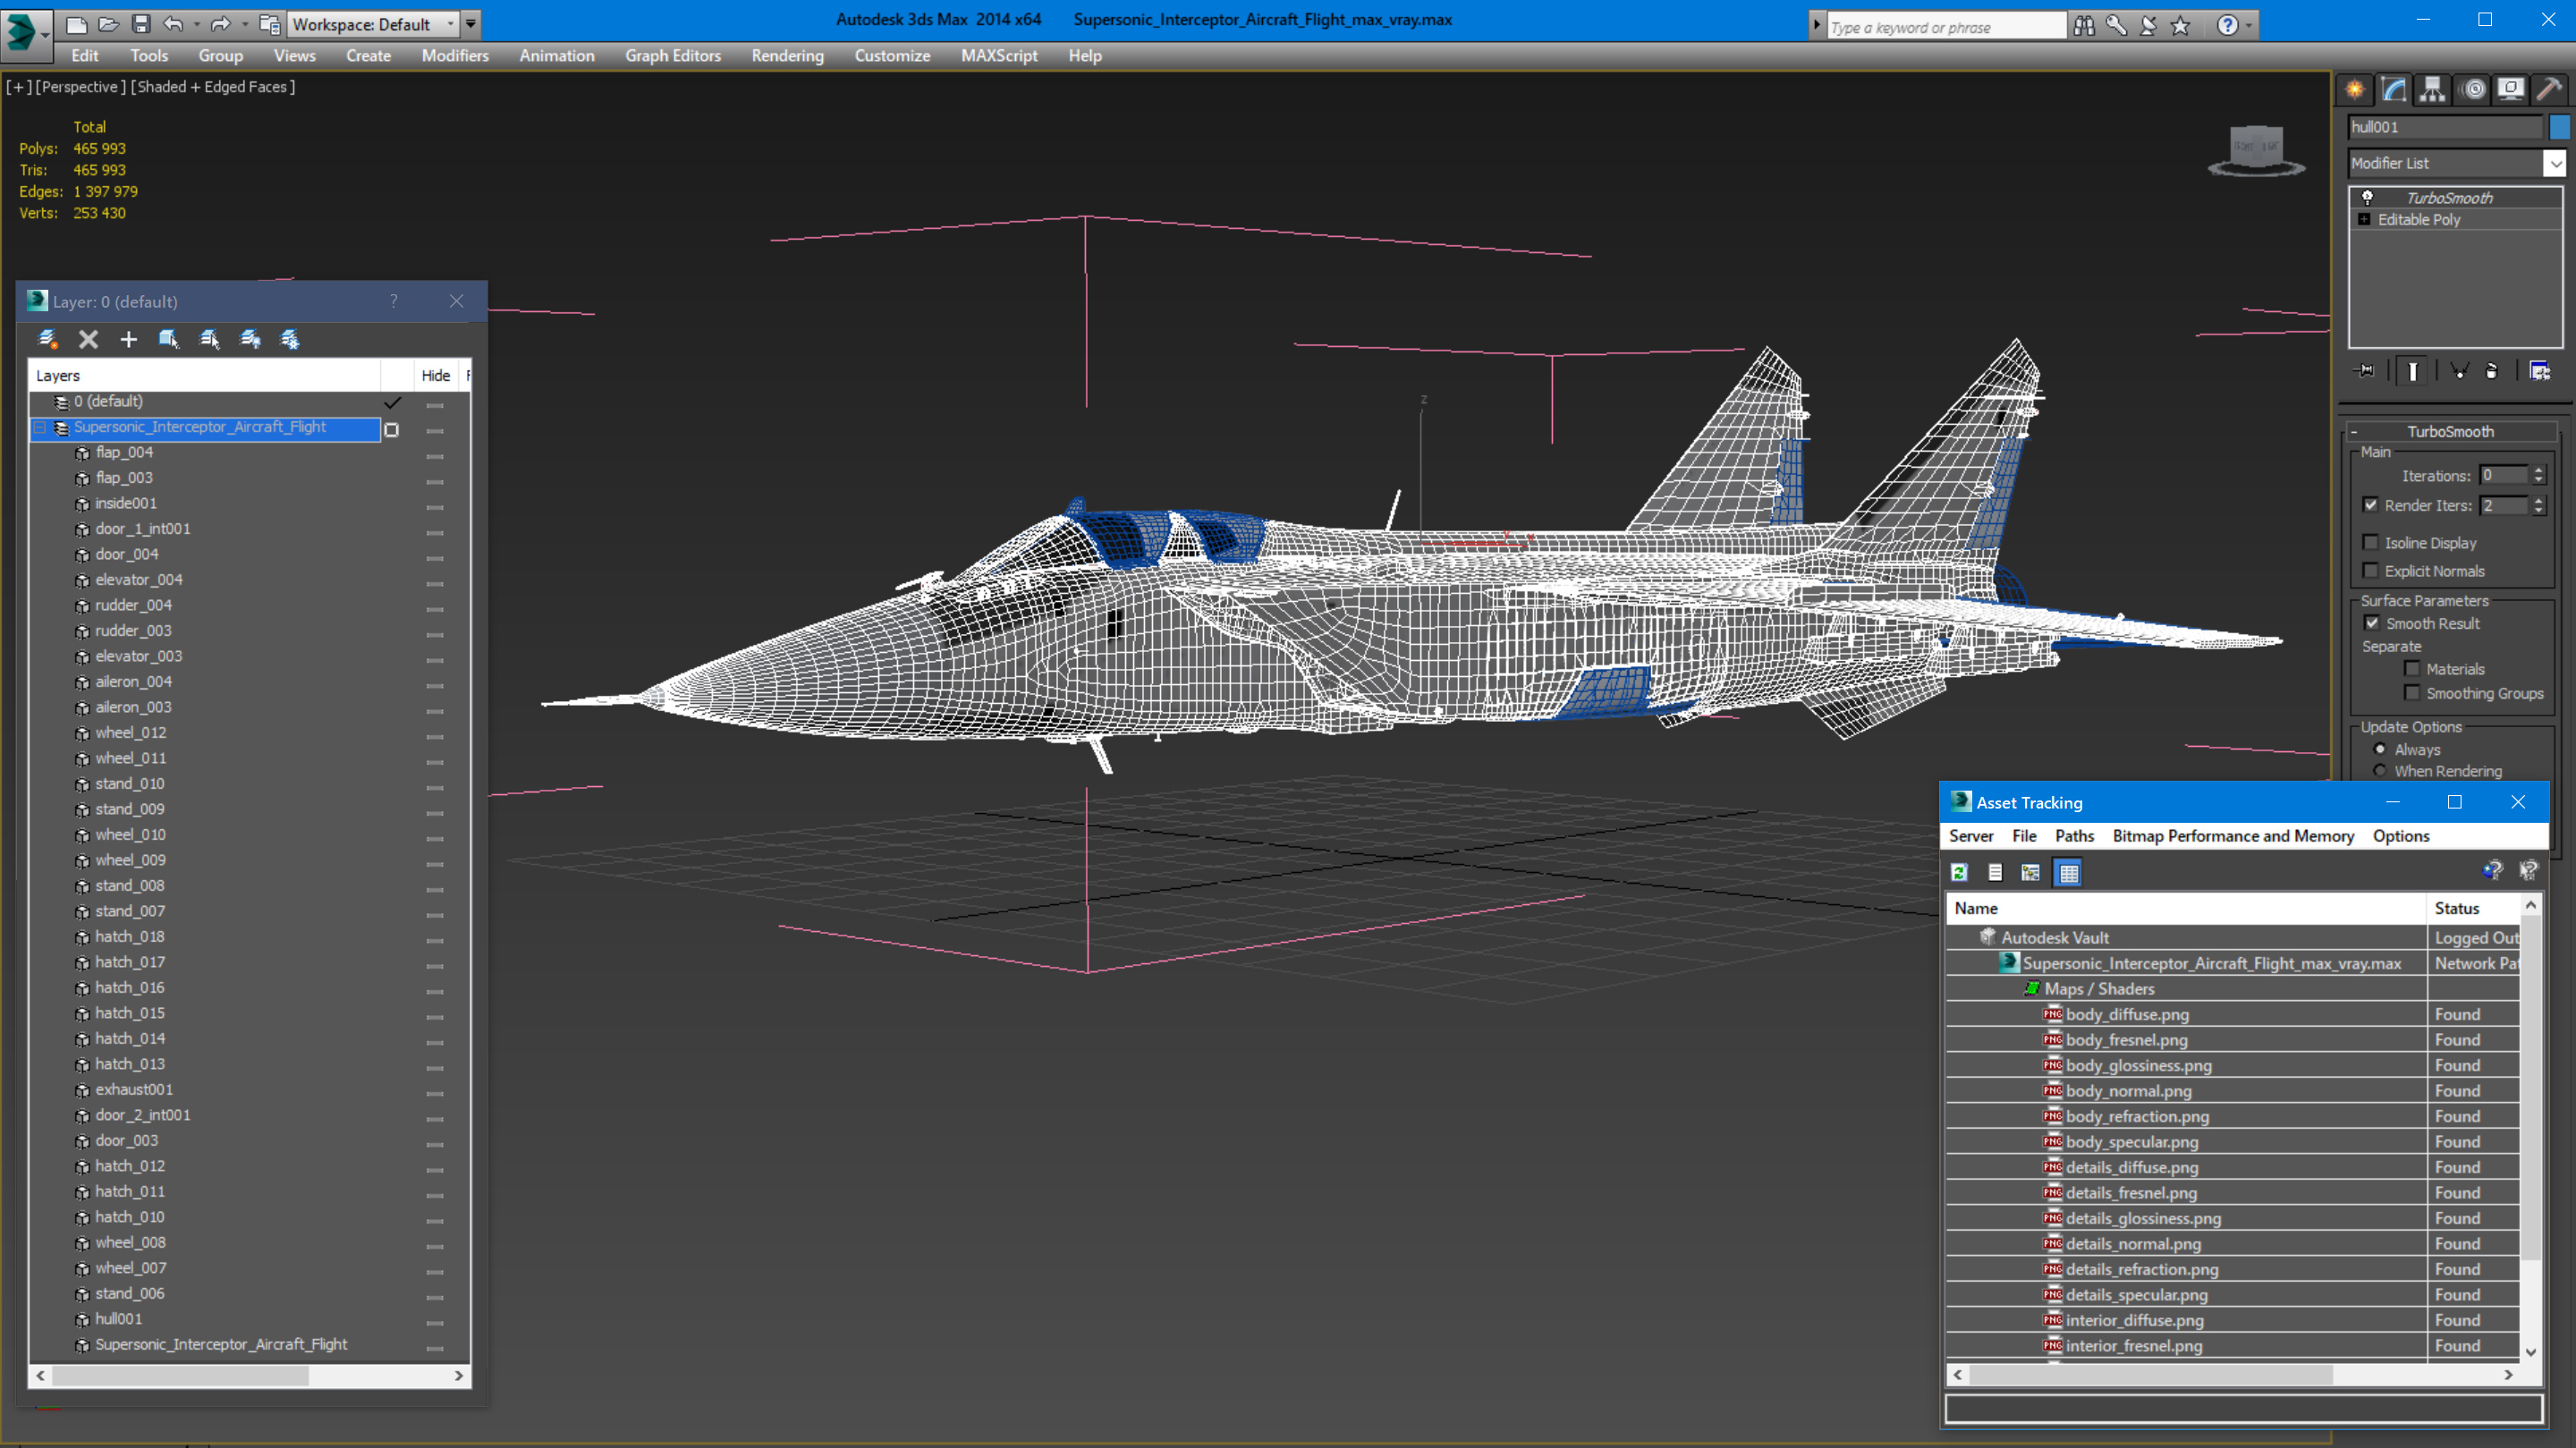Open the Edit menu

point(85,56)
